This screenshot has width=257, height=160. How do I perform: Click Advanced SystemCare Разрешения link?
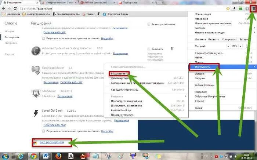pos(121,53)
